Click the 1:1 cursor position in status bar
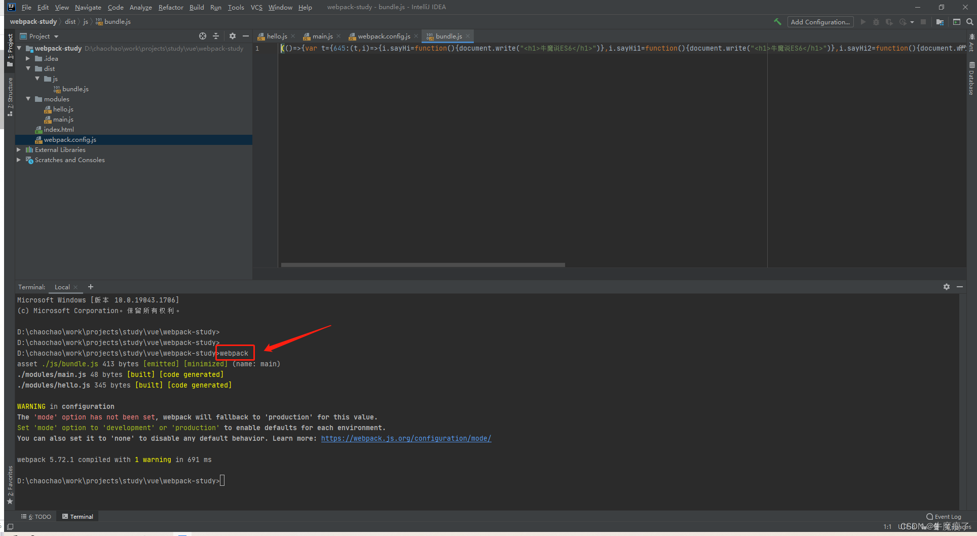977x536 pixels. (887, 527)
